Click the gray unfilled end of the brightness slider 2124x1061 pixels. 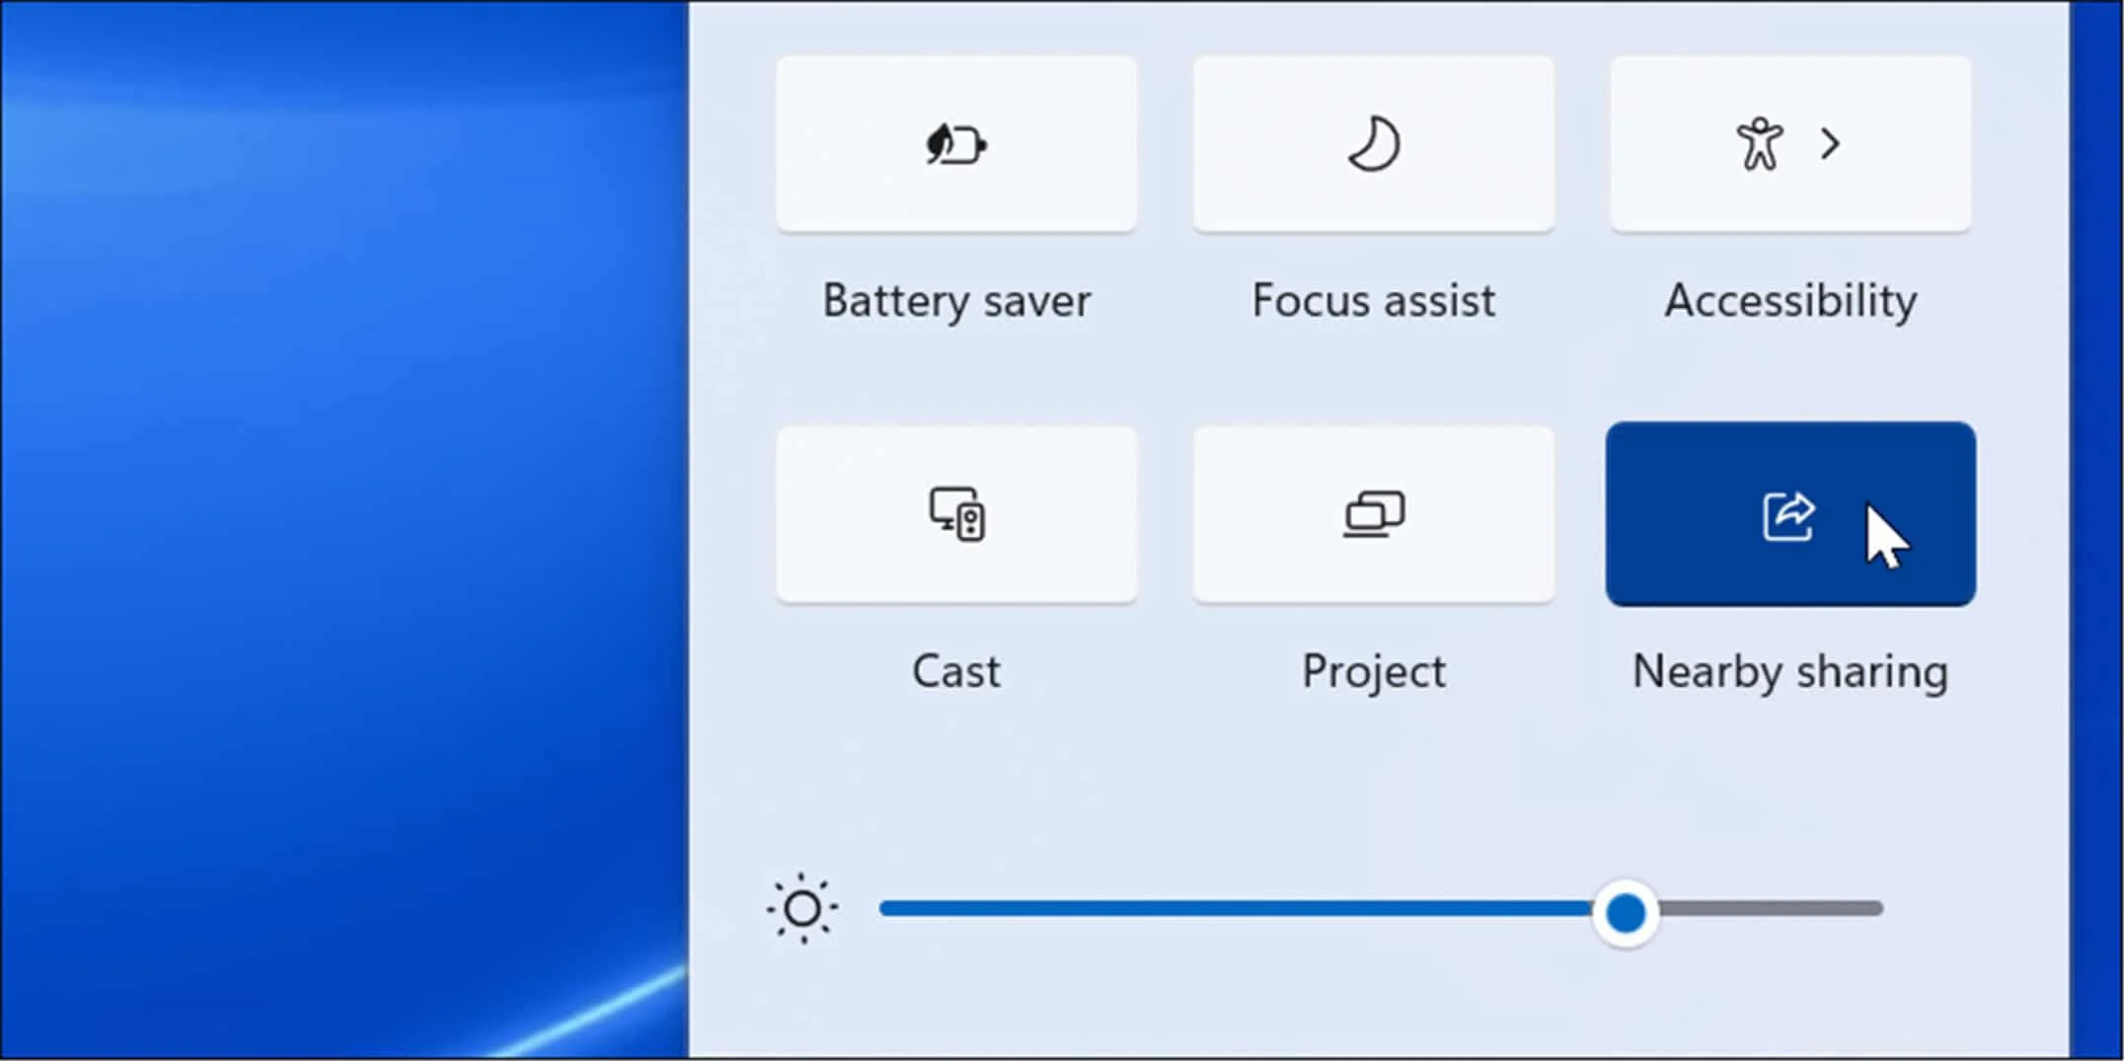(1771, 908)
